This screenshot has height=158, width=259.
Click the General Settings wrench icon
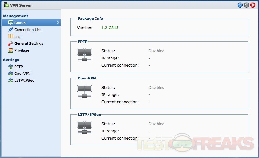pos(11,43)
